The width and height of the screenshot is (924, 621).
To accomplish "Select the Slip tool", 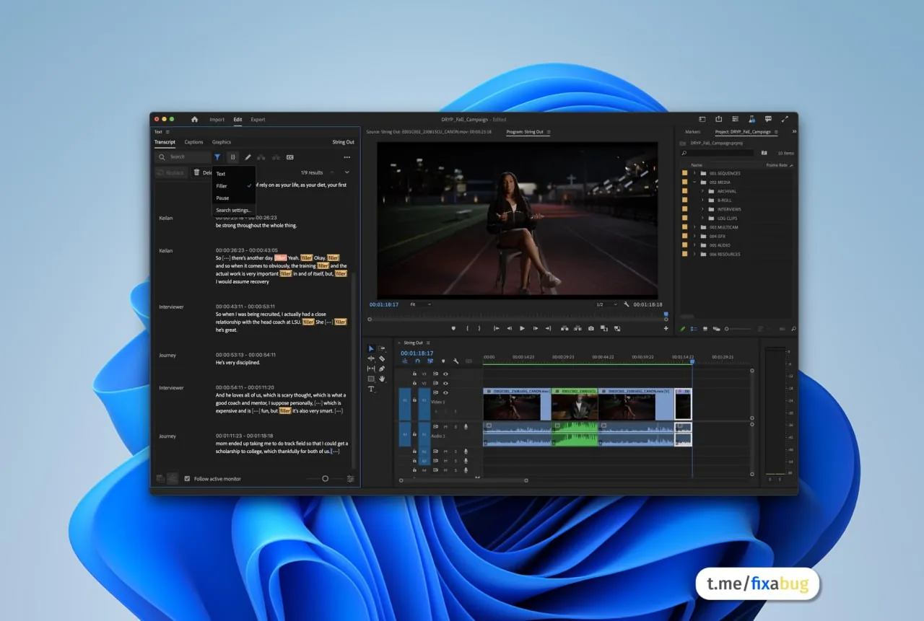I will coord(371,369).
